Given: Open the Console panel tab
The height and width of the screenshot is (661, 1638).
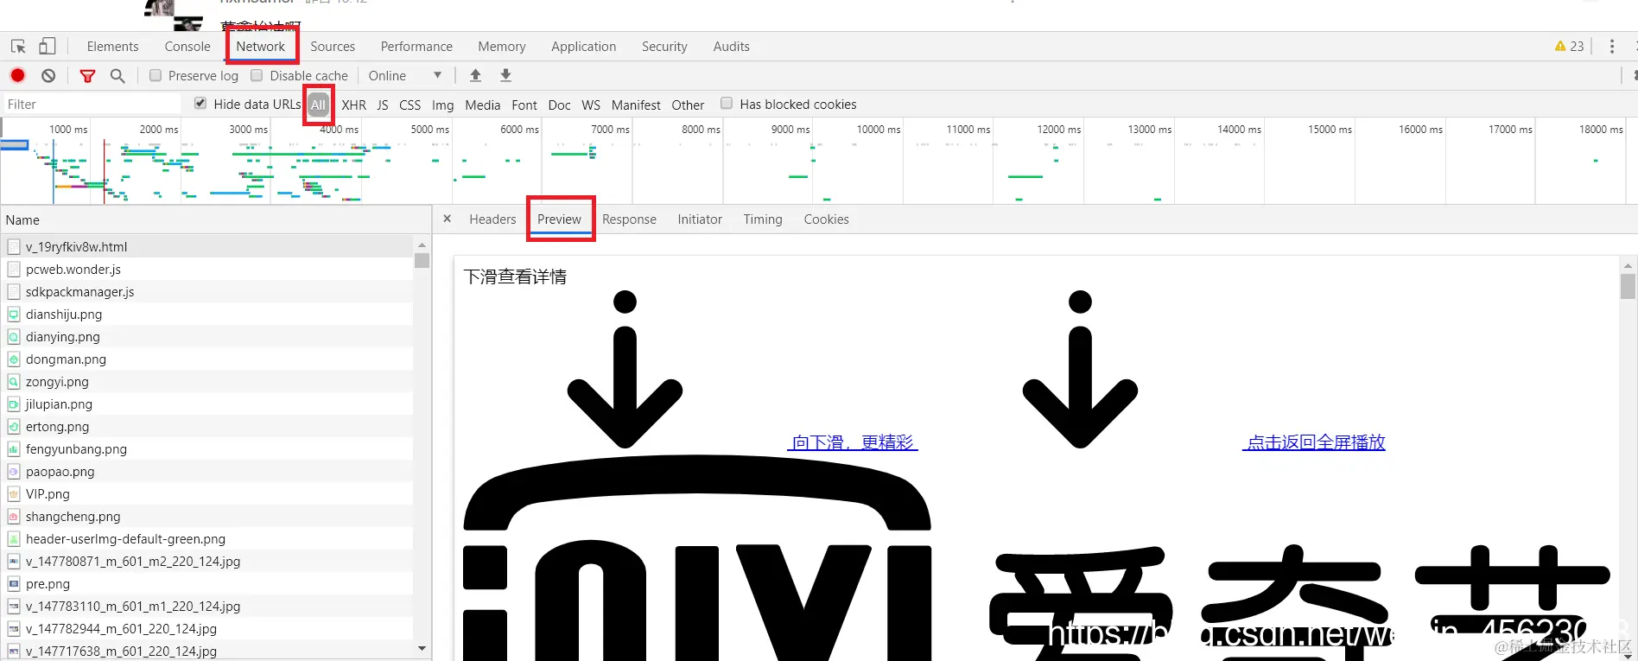Looking at the screenshot, I should pyautogui.click(x=187, y=47).
